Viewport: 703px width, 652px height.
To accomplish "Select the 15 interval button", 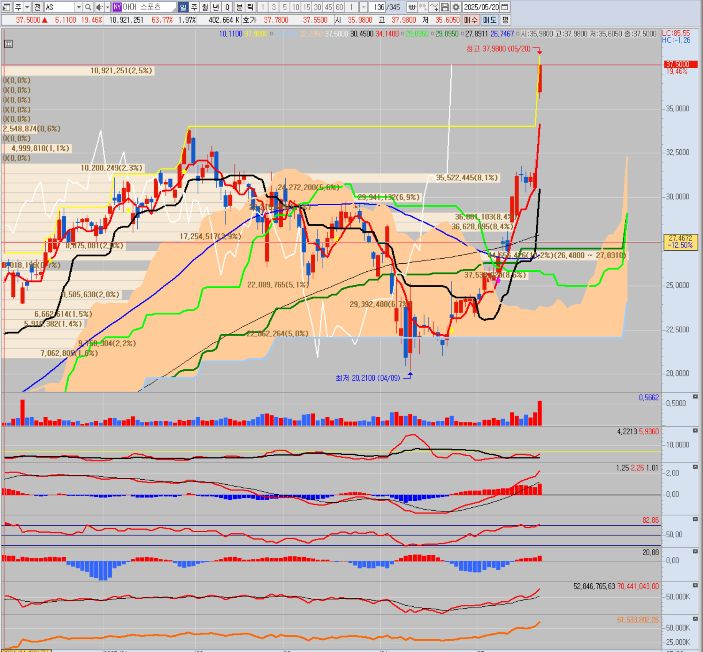I will 306,7.
